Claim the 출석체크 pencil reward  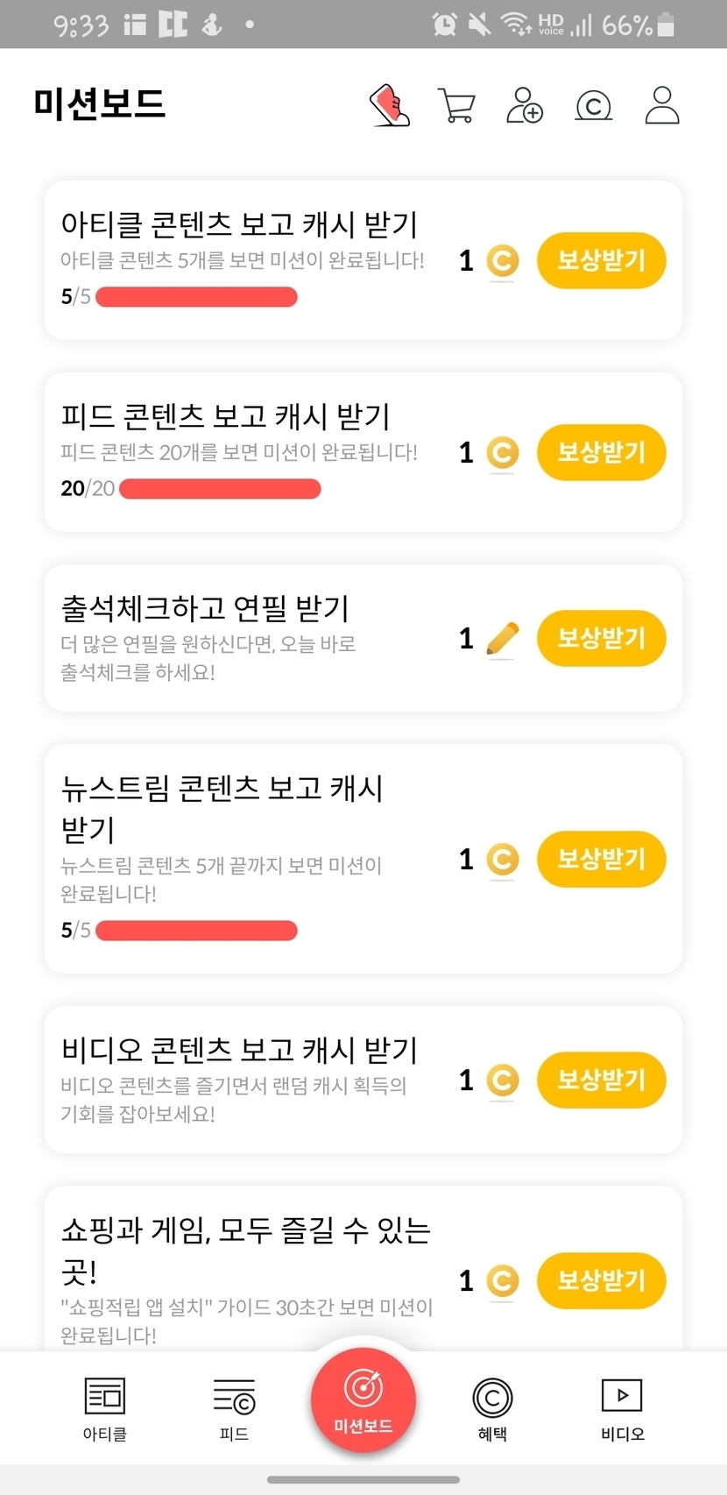click(601, 638)
